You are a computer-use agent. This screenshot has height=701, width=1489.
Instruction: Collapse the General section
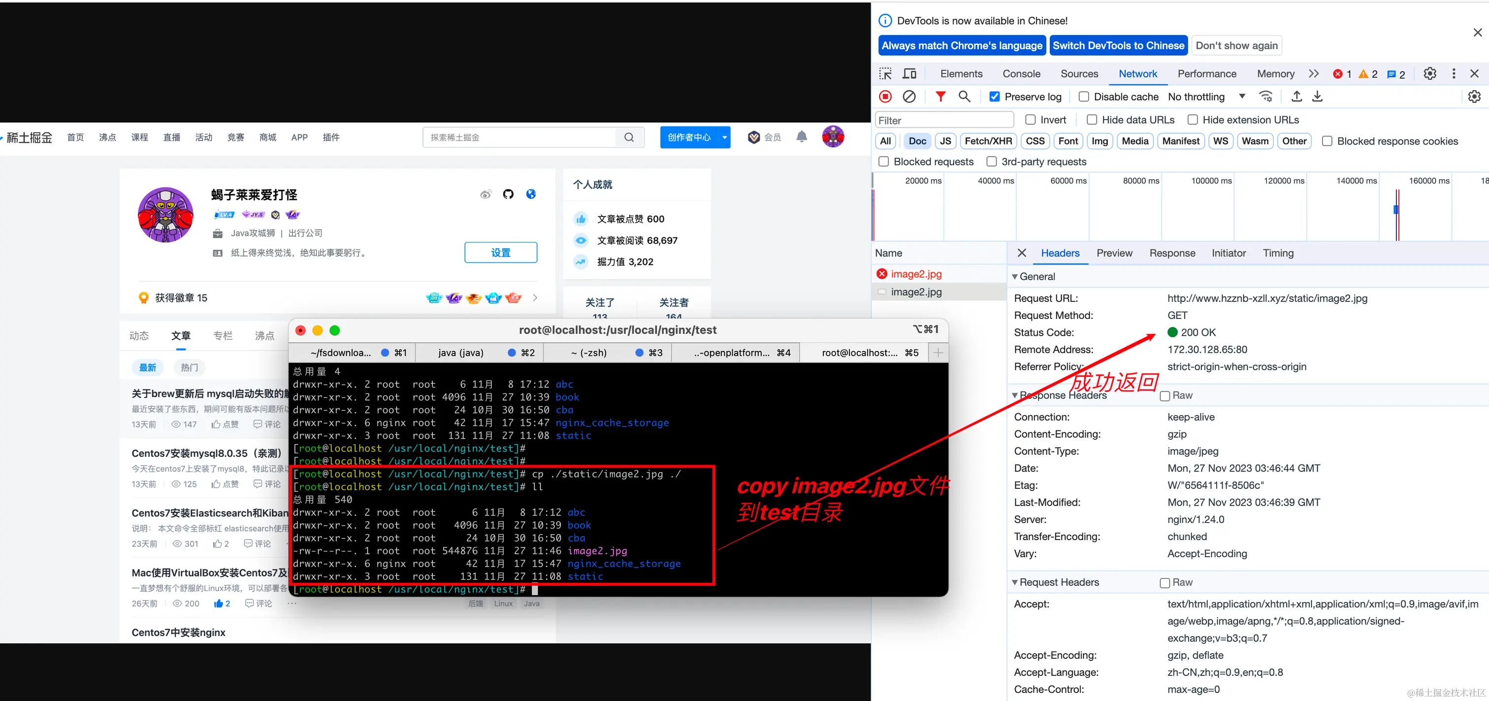coord(1014,277)
